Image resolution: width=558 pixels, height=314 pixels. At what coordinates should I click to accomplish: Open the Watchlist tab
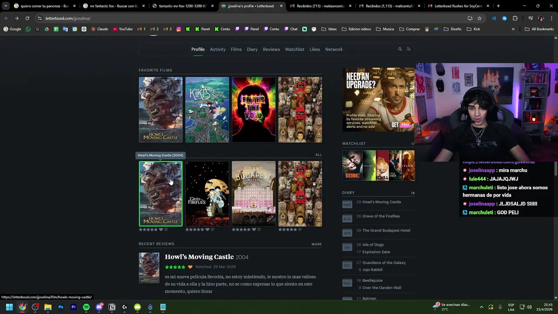pos(295,49)
